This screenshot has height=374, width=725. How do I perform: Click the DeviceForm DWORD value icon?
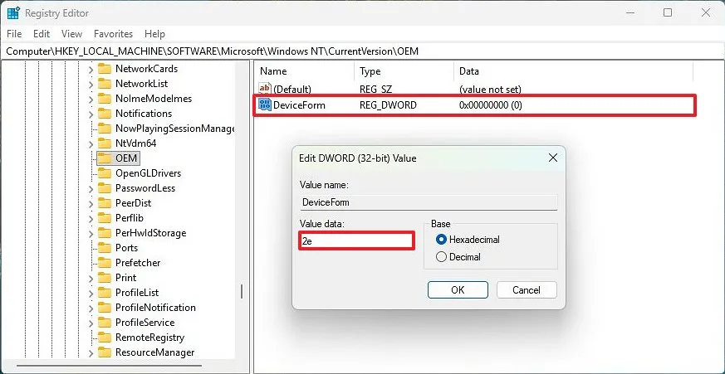[x=265, y=105]
